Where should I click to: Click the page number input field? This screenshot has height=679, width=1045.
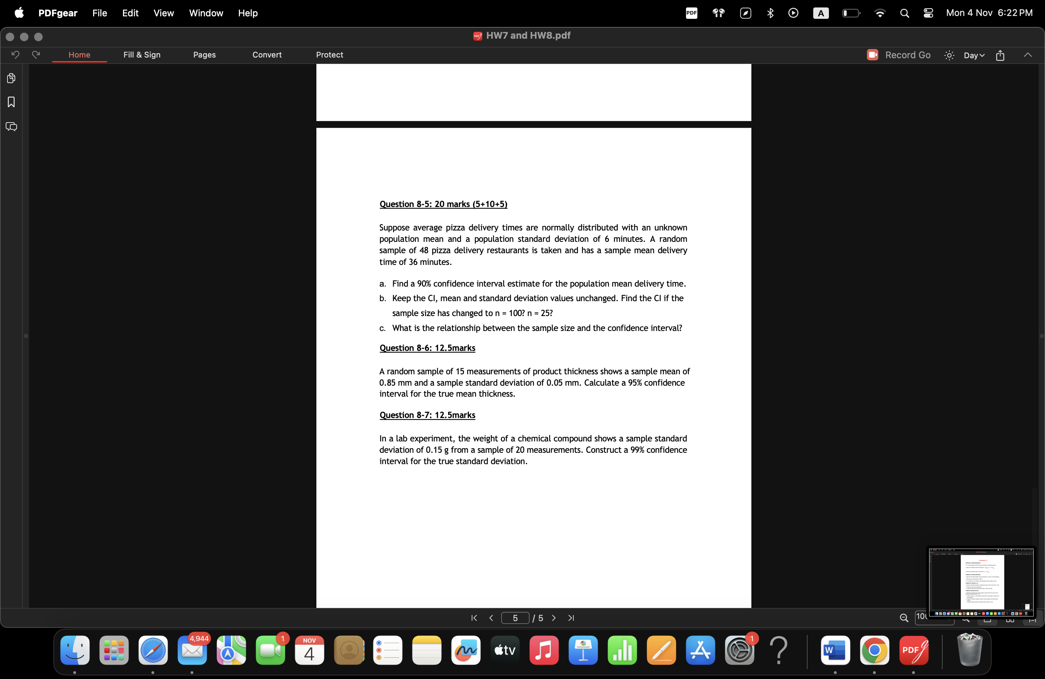(515, 618)
